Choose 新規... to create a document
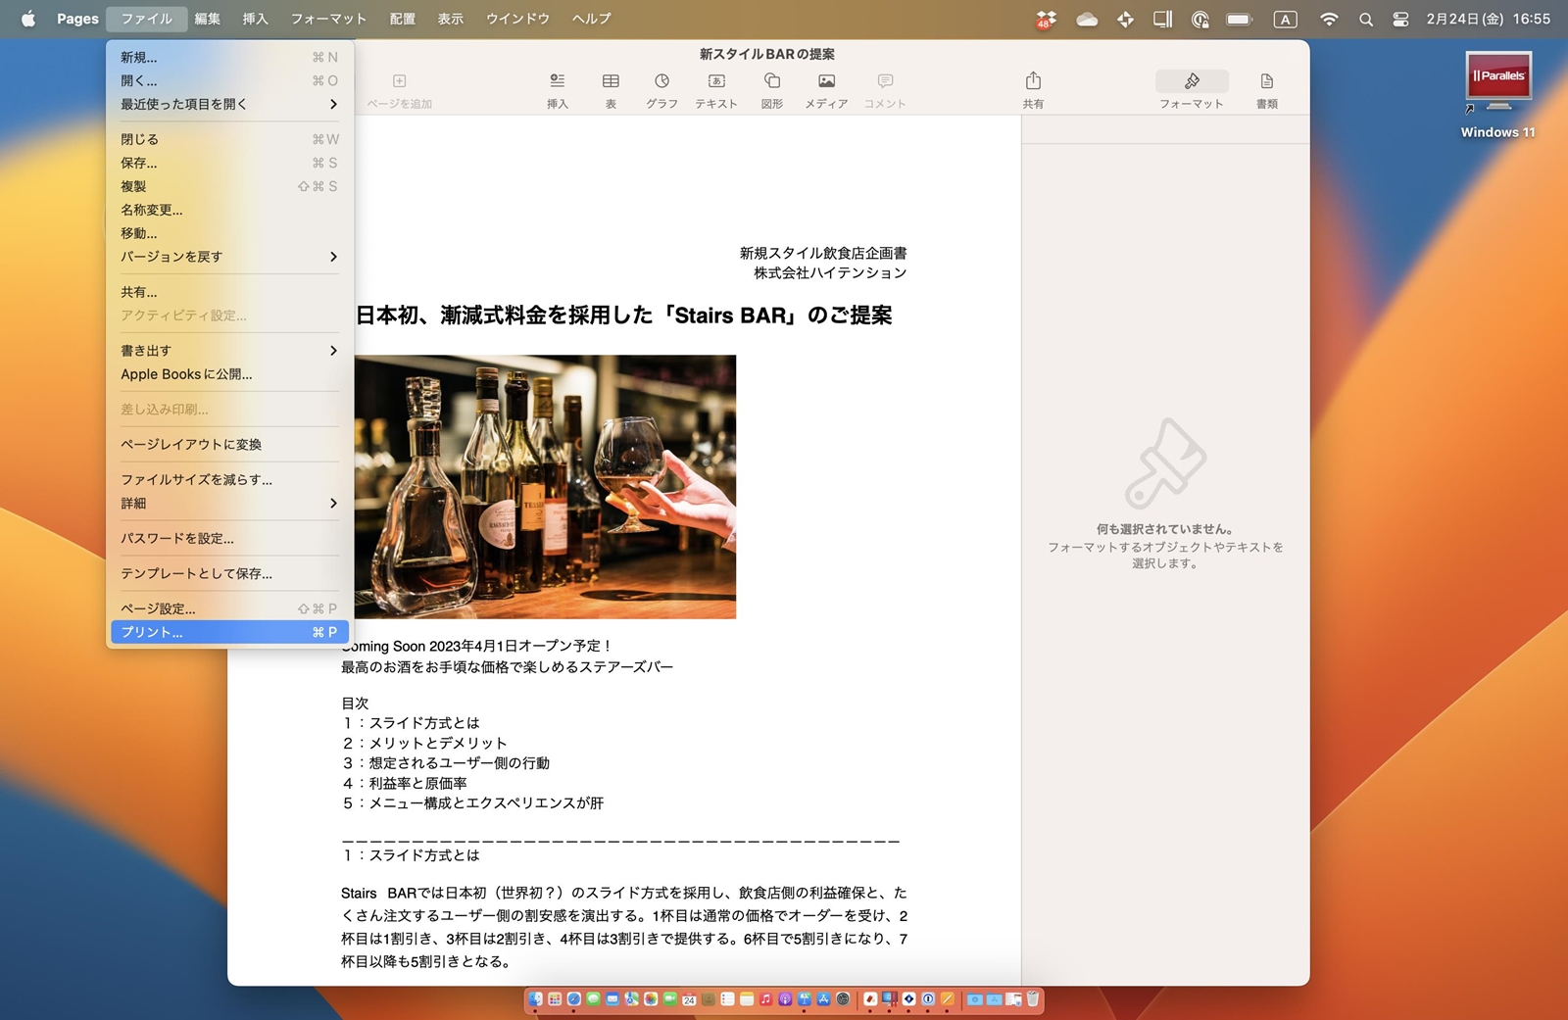The width and height of the screenshot is (1568, 1020). tap(229, 57)
